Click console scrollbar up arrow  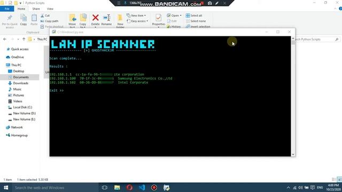pos(293,38)
